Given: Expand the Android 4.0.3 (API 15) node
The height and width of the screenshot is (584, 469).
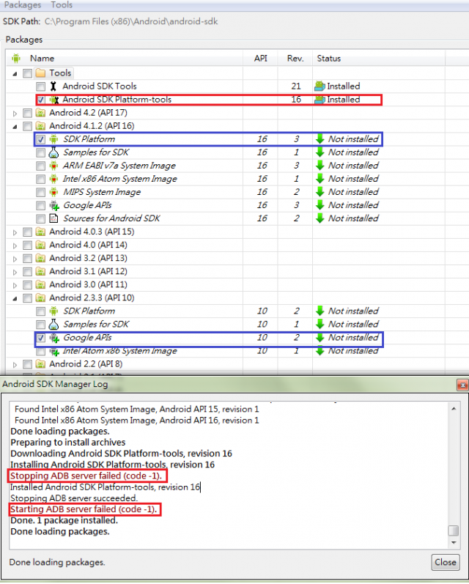Looking at the screenshot, I should coord(15,232).
